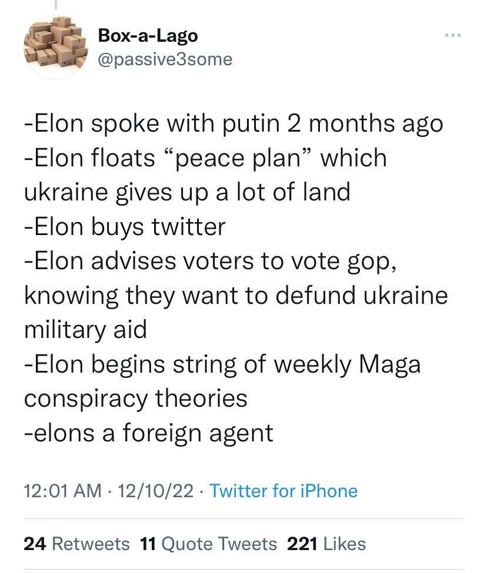Viewport: 487px width, 573px height.
Task: Click the Twitter for iPhone source link
Action: pyautogui.click(x=284, y=491)
